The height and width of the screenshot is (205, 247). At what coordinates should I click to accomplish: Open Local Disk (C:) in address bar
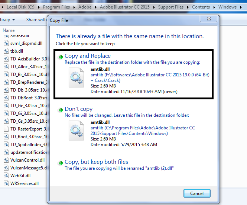(20, 7)
